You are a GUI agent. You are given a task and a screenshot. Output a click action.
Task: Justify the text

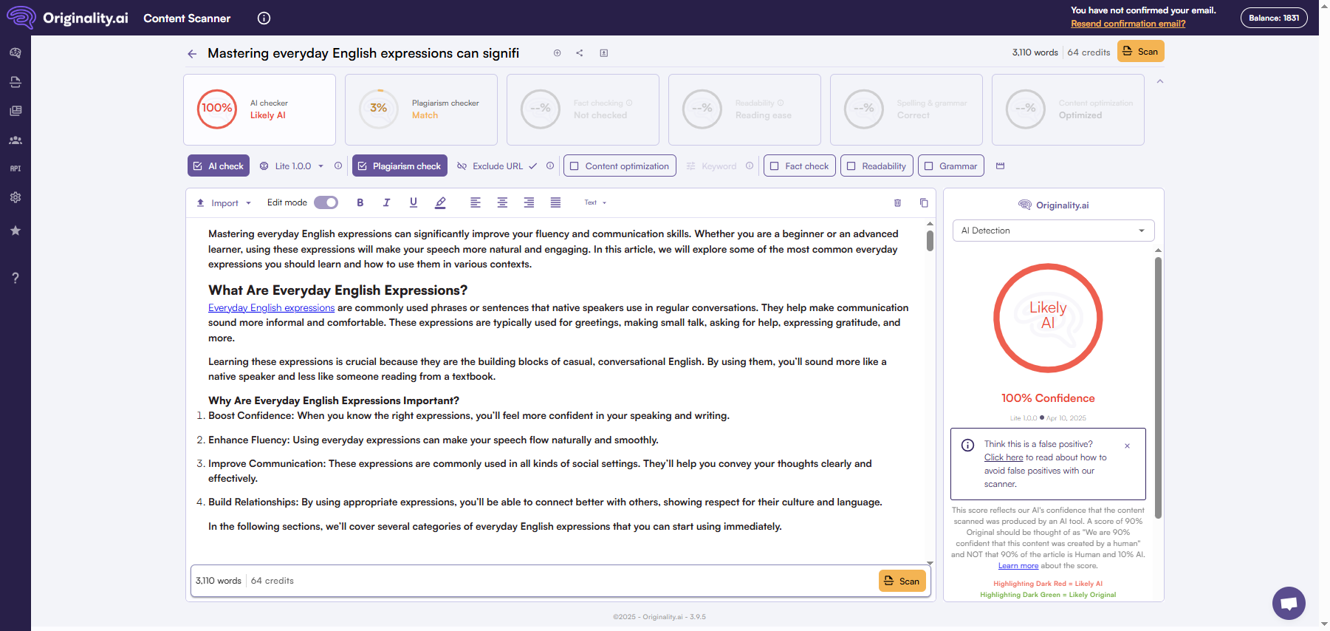[x=555, y=202]
